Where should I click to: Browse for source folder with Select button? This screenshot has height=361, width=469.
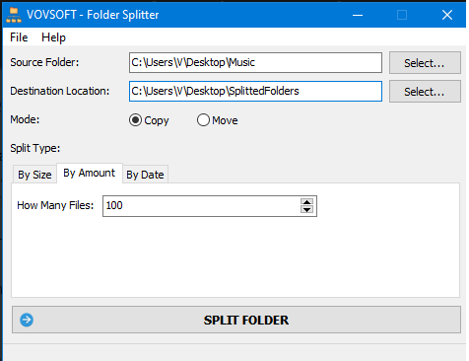pyautogui.click(x=425, y=62)
